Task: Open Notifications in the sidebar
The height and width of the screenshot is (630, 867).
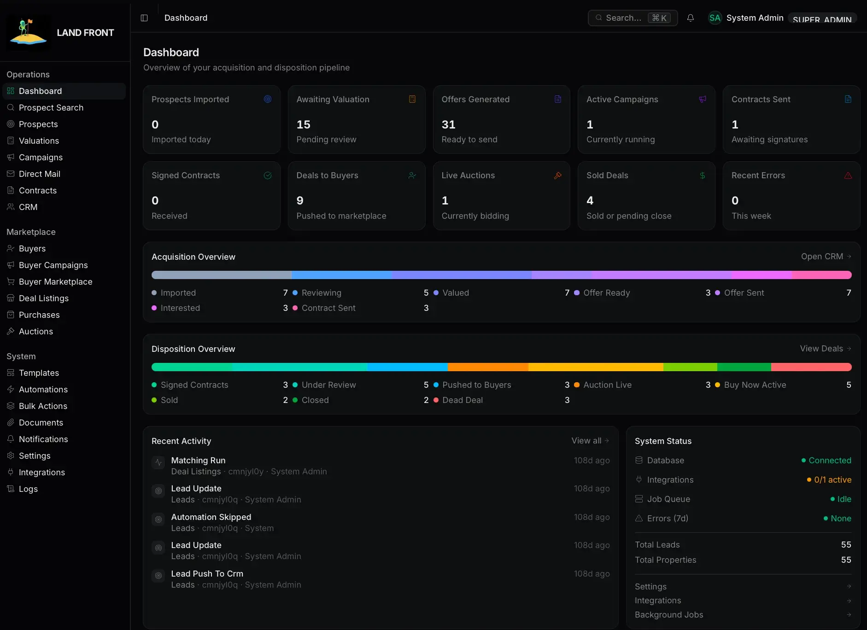Action: click(64, 439)
